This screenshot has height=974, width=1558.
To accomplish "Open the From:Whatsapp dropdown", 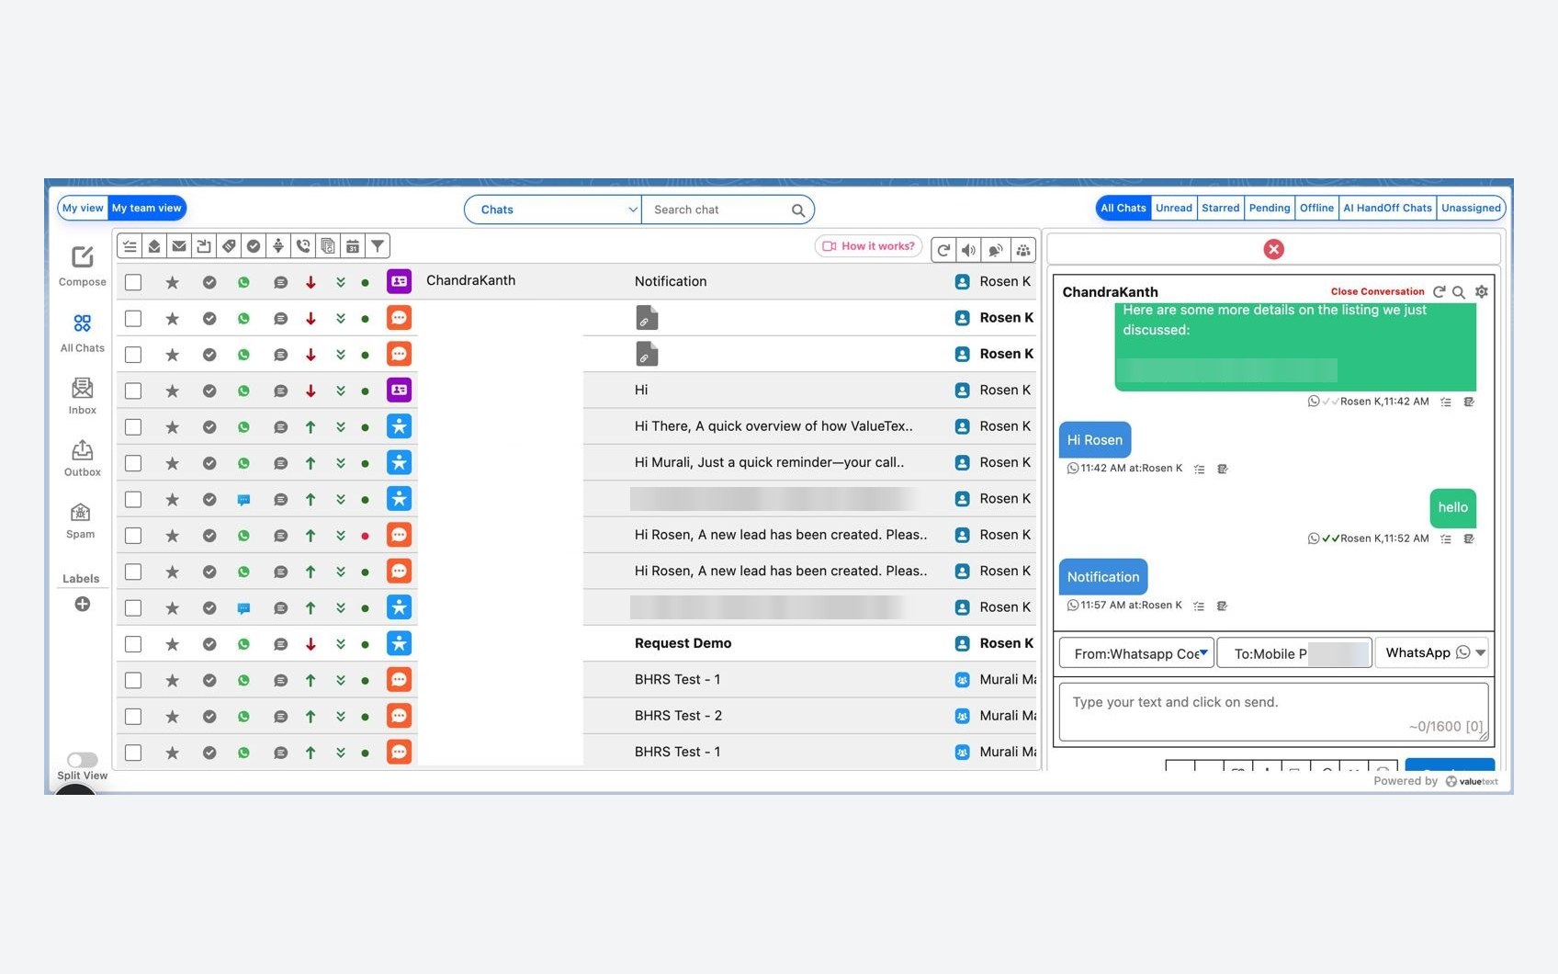I will pos(1137,653).
